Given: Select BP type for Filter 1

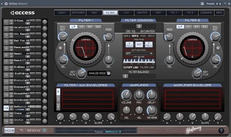Looking at the screenshot, I should click(x=90, y=27).
